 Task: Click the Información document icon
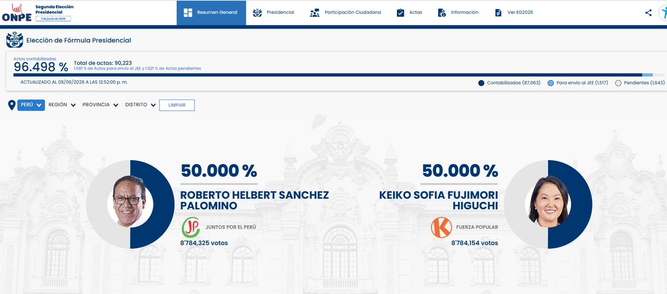click(441, 12)
